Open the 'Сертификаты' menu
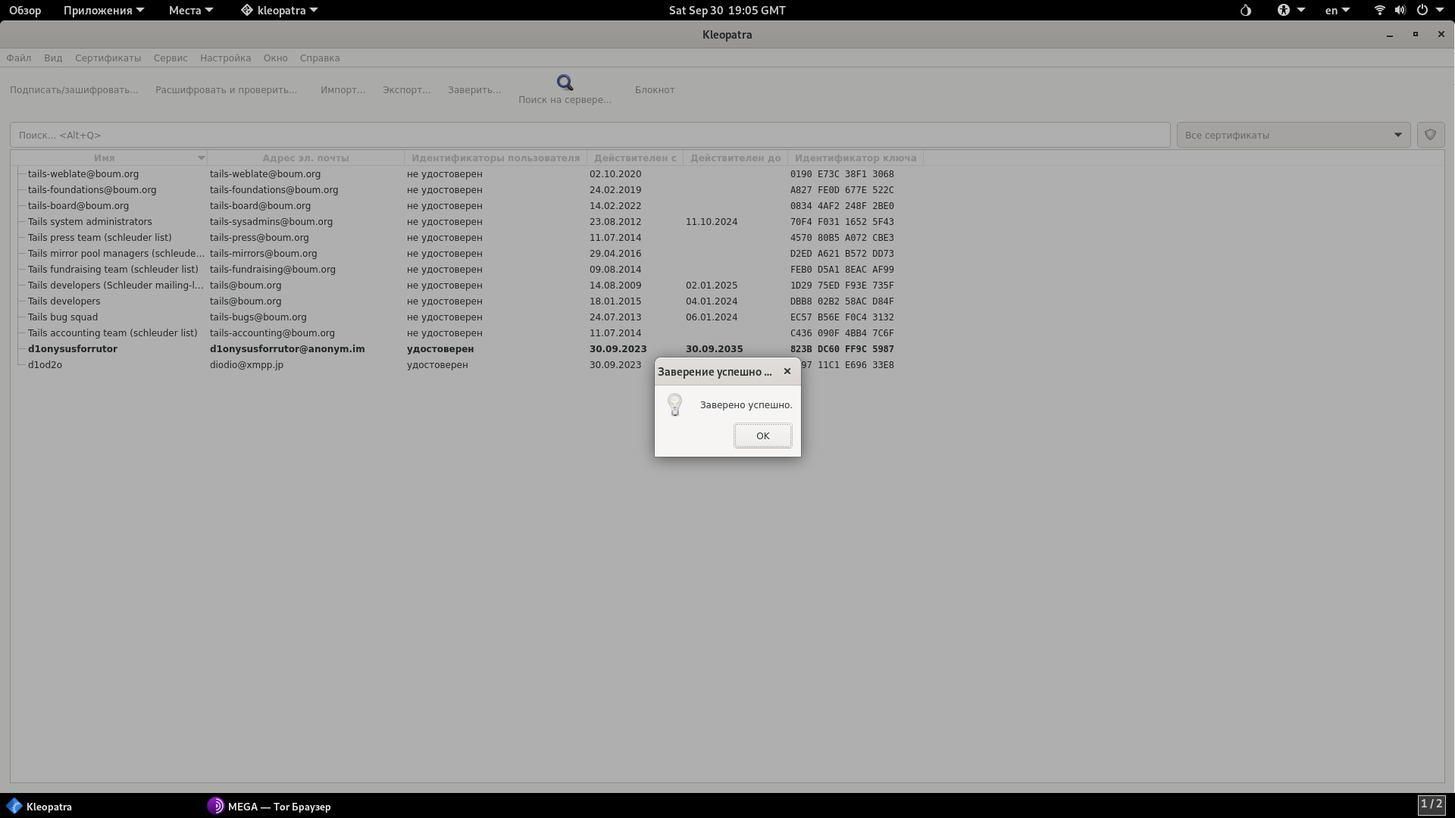Image resolution: width=1455 pixels, height=818 pixels. click(x=108, y=58)
